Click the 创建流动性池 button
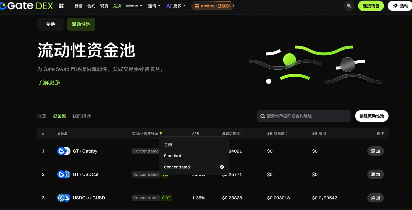This screenshot has height=210, width=412. [372, 116]
